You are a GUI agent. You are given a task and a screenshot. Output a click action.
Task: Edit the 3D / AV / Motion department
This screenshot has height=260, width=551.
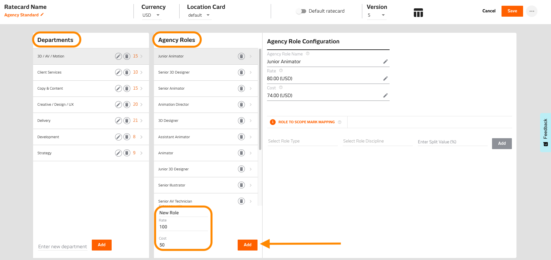coord(118,56)
